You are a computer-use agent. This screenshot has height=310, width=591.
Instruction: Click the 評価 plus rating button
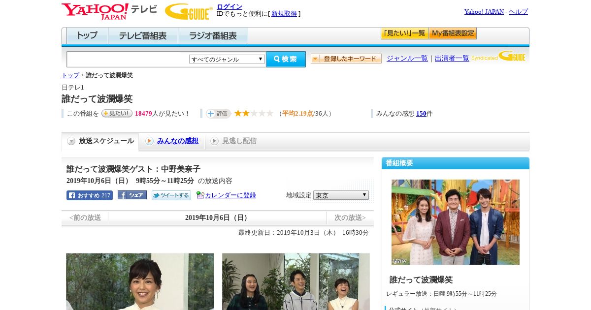point(218,114)
